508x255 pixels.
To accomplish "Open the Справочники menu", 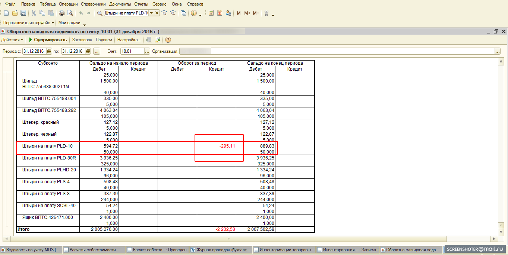I will pos(94,4).
